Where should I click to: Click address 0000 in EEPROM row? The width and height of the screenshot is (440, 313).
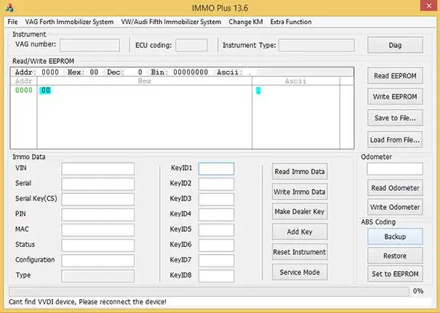[24, 90]
